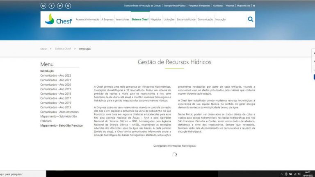This screenshot has height=177, width=315.
Task: Open Comunicados - Ano 2016
Action: (56, 103)
